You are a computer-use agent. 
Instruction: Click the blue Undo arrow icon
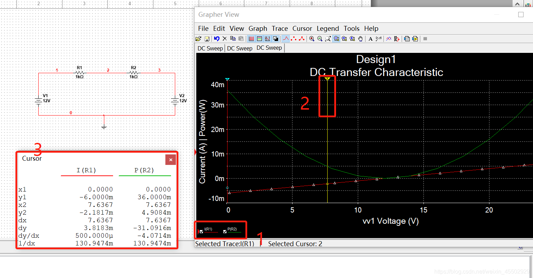[217, 39]
